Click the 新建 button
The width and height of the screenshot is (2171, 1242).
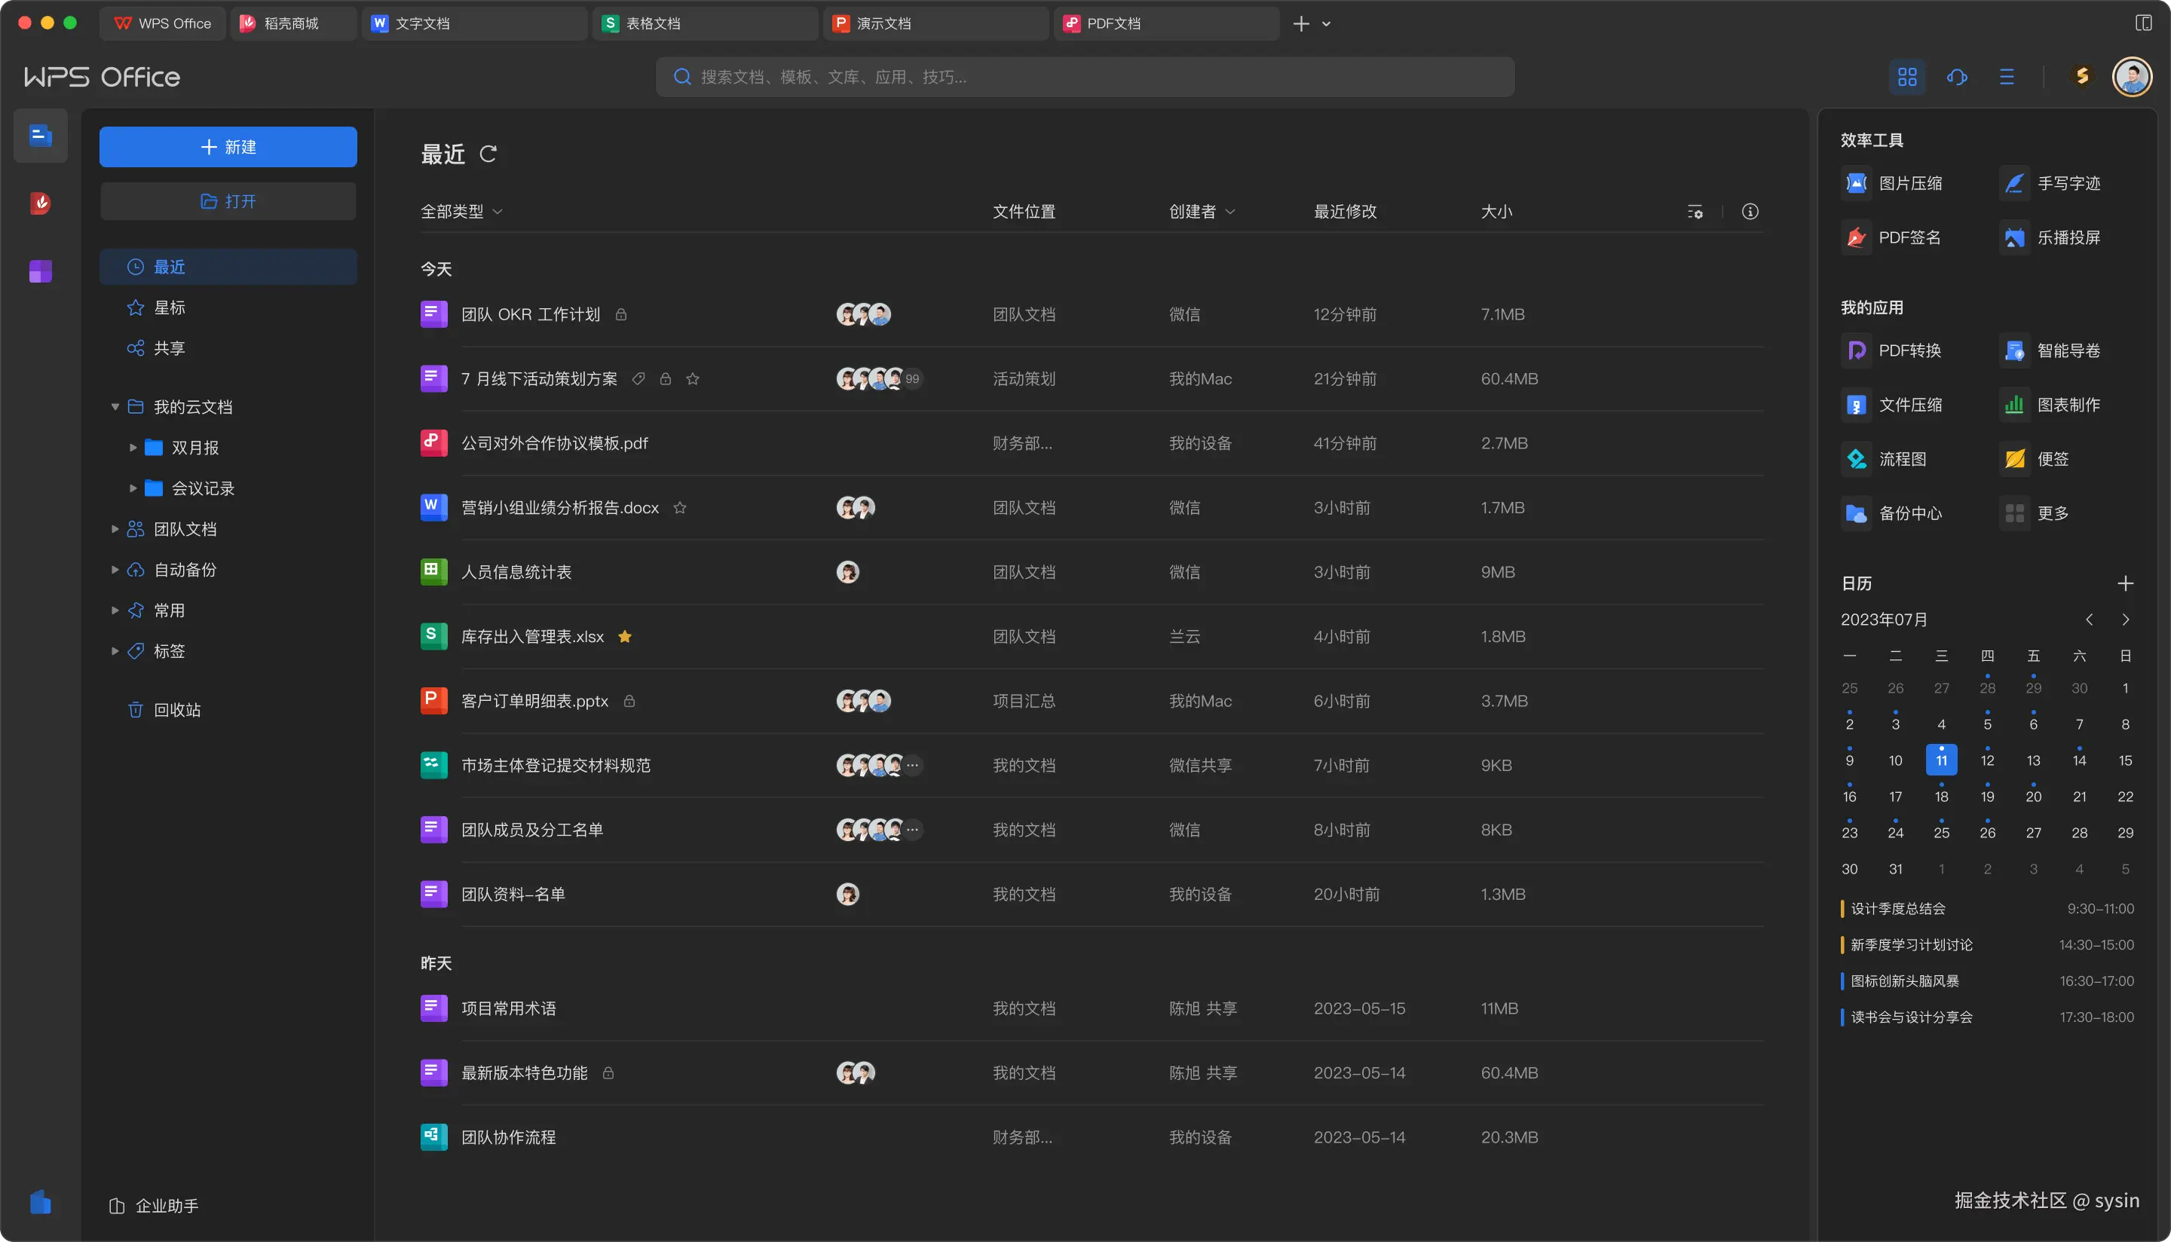[x=228, y=147]
